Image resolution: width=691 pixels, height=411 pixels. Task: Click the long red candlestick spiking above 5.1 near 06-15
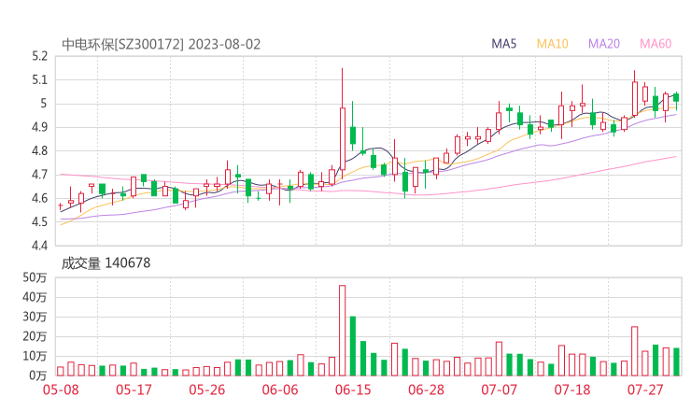(343, 123)
